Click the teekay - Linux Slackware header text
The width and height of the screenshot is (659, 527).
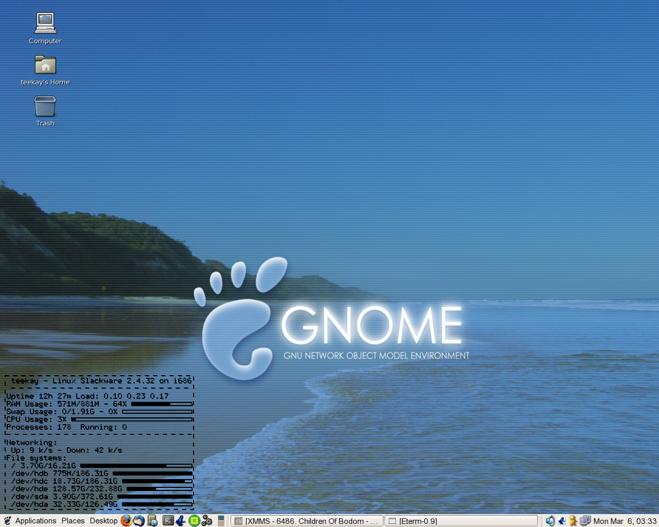click(101, 381)
